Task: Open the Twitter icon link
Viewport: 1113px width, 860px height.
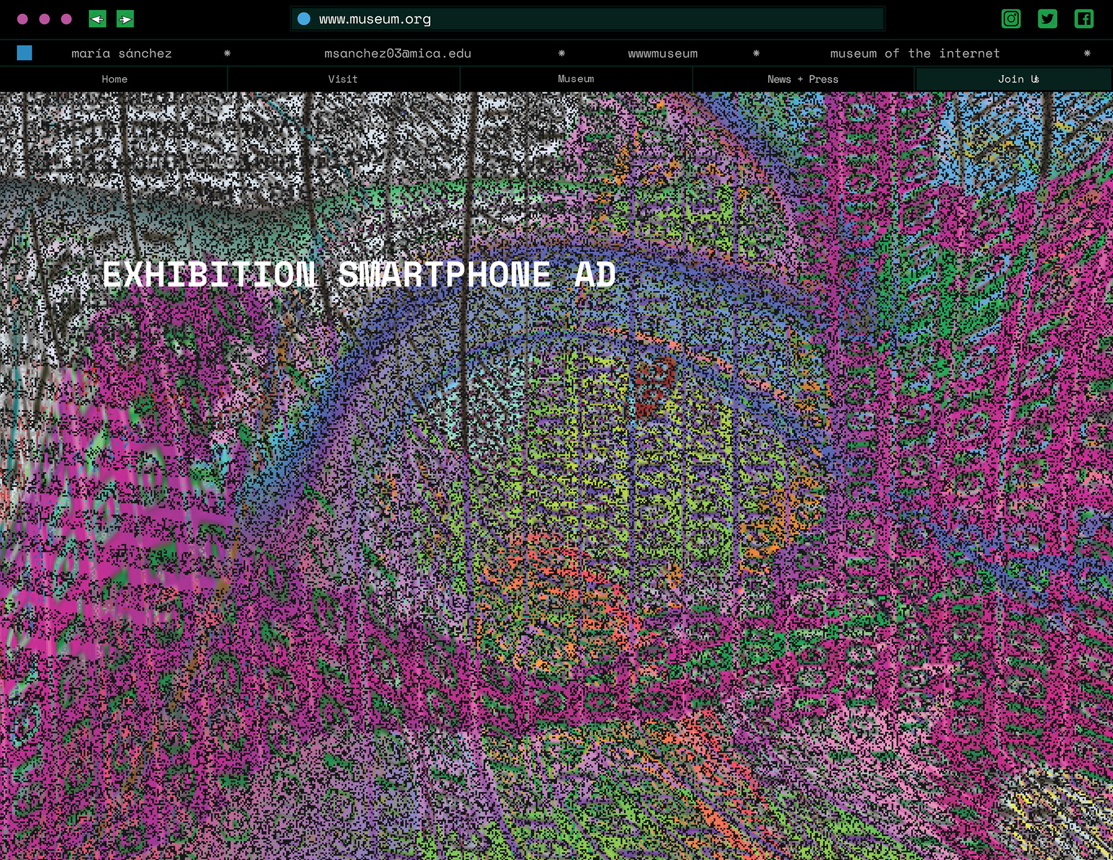Action: (1047, 19)
